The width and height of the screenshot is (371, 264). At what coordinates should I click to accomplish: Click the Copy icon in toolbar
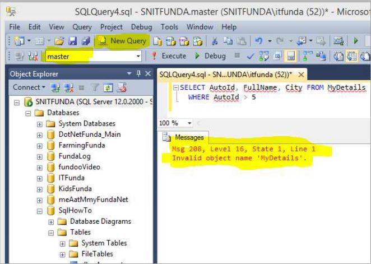point(228,41)
